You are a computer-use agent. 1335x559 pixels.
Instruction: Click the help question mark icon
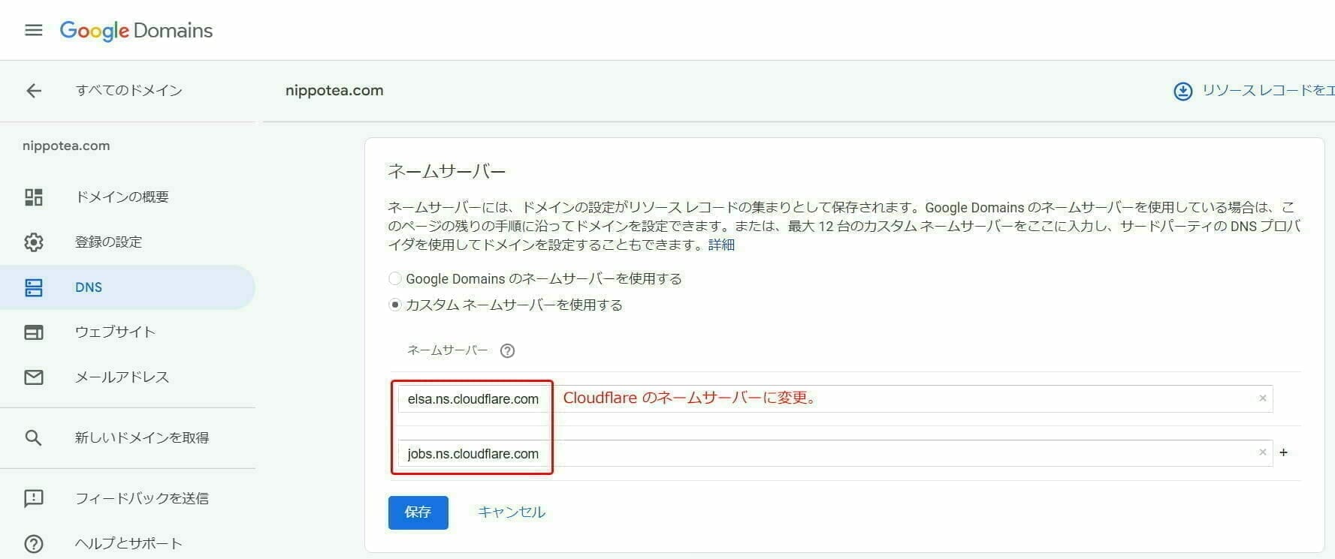(34, 543)
